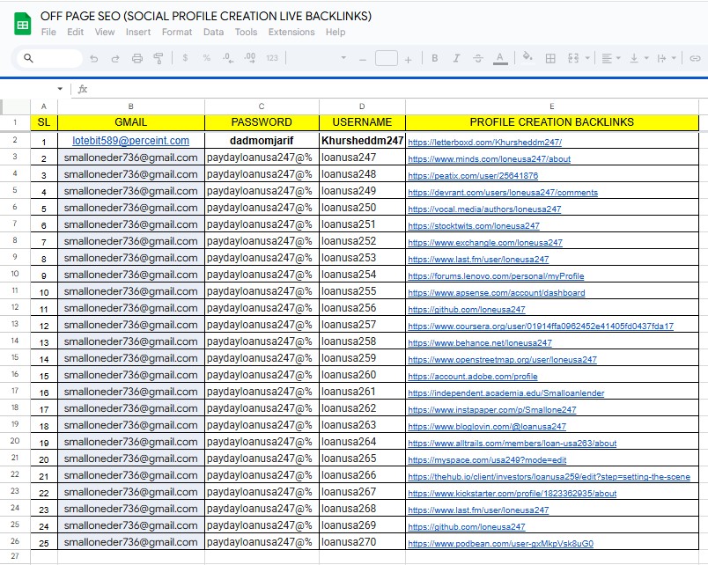Viewport: 708px width, 565px height.
Task: Toggle strikethrough formatting
Action: 477,59
